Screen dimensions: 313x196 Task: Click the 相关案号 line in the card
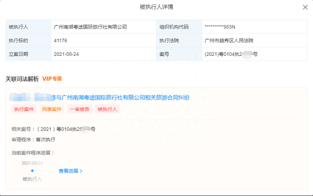click(x=53, y=129)
